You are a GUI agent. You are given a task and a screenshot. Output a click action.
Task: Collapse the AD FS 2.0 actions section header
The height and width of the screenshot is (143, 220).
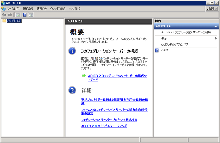(x=216, y=26)
